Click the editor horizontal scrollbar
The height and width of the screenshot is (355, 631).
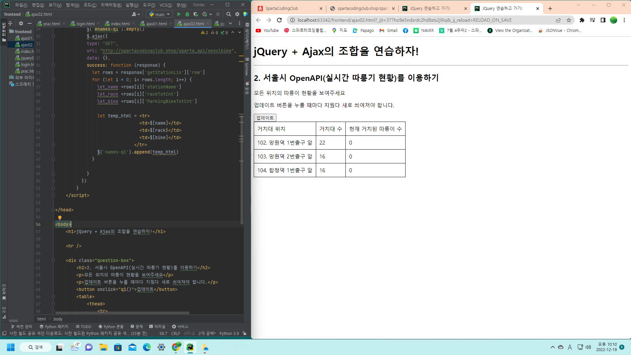pyautogui.click(x=122, y=313)
